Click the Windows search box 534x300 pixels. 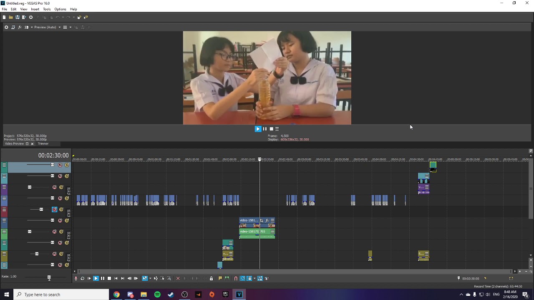point(61,295)
